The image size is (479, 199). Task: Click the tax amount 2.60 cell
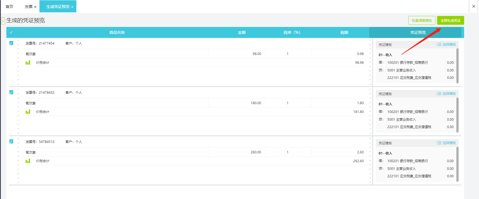(339, 152)
